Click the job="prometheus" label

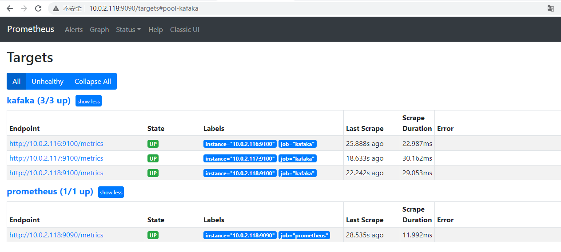point(304,235)
